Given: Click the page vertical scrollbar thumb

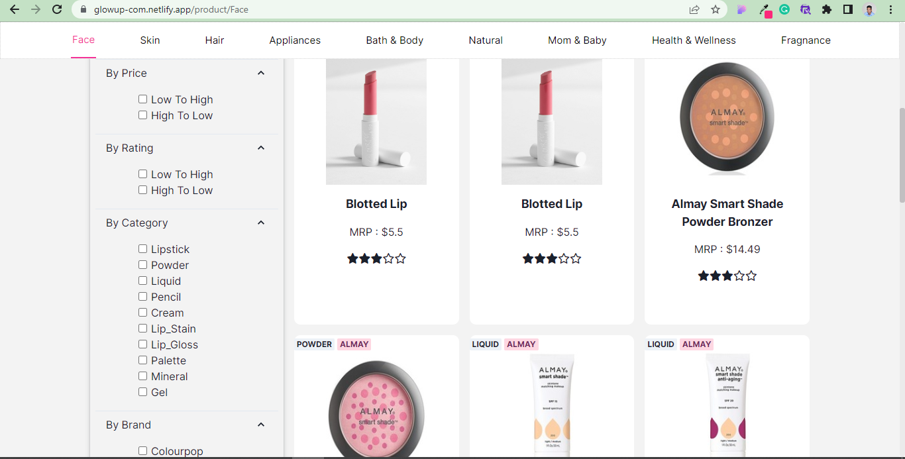Looking at the screenshot, I should (901, 155).
